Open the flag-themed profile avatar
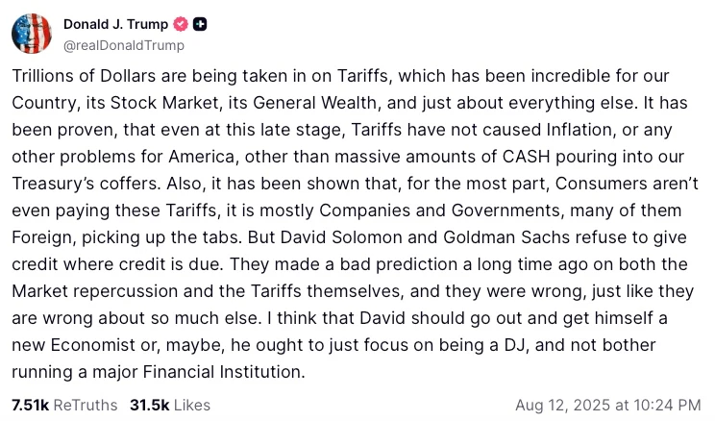715x421 pixels. [32, 34]
